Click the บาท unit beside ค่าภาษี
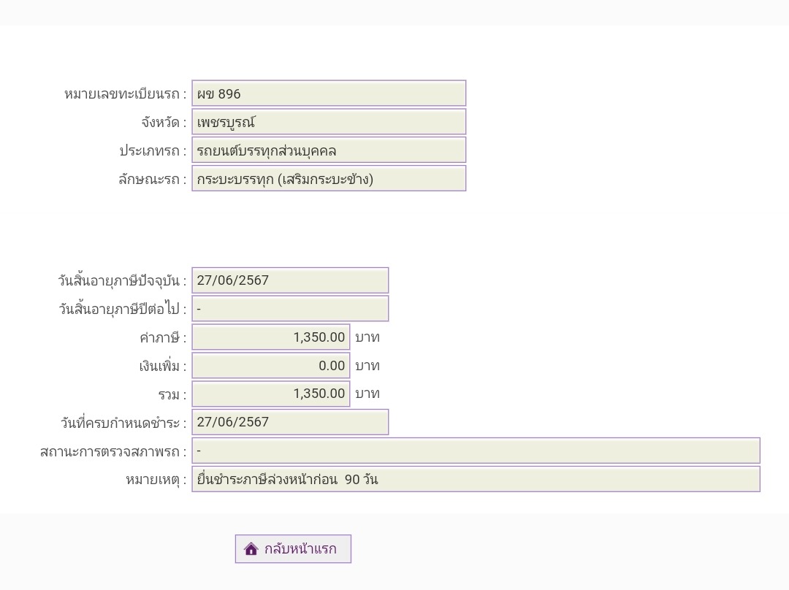 (367, 337)
